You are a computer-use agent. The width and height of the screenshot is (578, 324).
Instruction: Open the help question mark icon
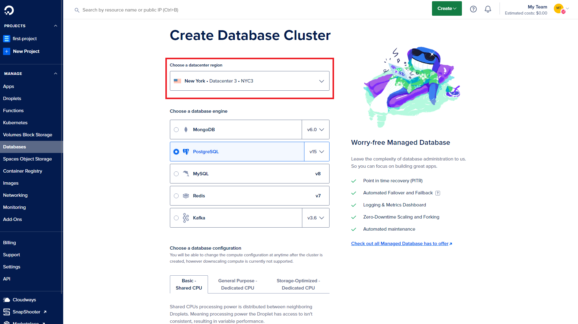pos(473,9)
